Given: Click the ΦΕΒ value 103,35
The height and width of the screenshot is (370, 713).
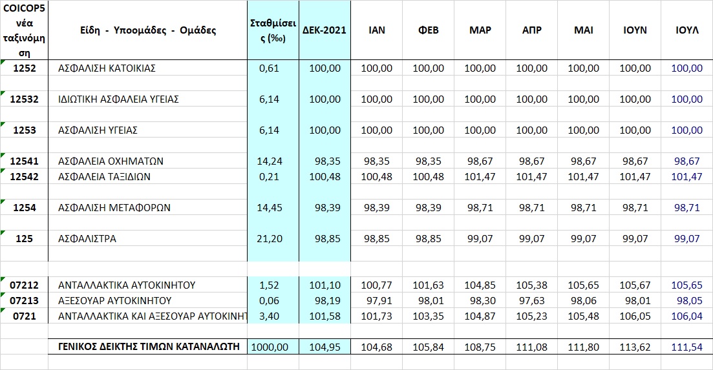Looking at the screenshot, I should [x=429, y=316].
